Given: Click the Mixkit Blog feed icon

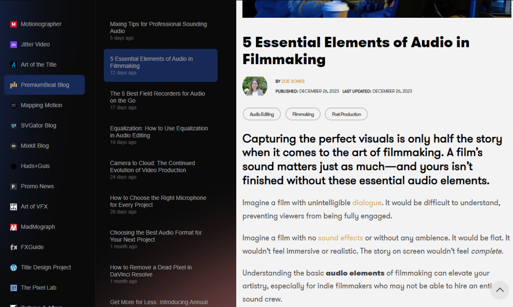Looking at the screenshot, I should pyautogui.click(x=13, y=146).
